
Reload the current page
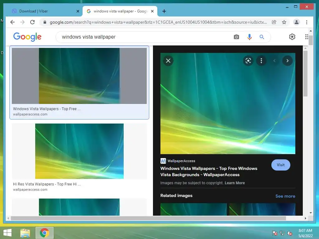(x=32, y=22)
